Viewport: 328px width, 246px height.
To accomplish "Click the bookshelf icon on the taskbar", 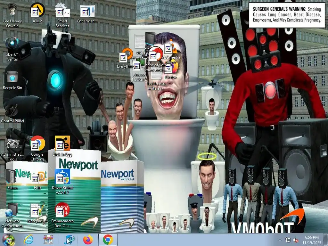I will [x=48, y=240].
